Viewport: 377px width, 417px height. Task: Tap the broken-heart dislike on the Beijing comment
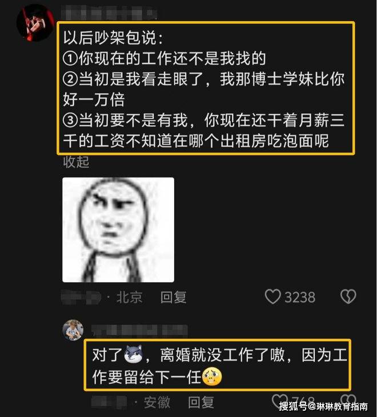click(348, 296)
